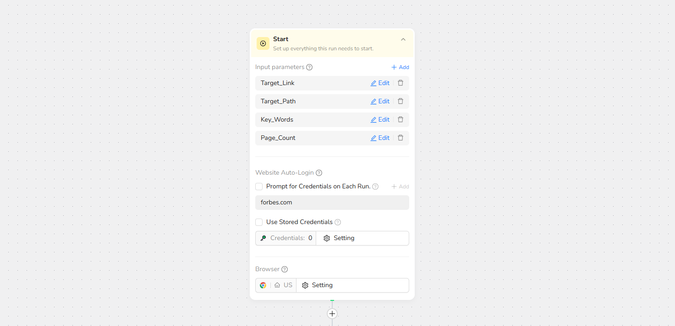Viewport: 675px width, 326px height.
Task: Click the pencil icon beside Page_Count
Action: coord(373,138)
